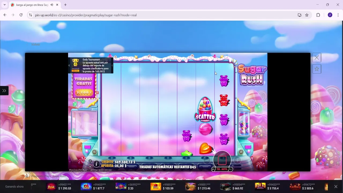Screen dimensions: 343x193
Task: Click the TIR. AUTO. autoplay label
Action: [222, 169]
